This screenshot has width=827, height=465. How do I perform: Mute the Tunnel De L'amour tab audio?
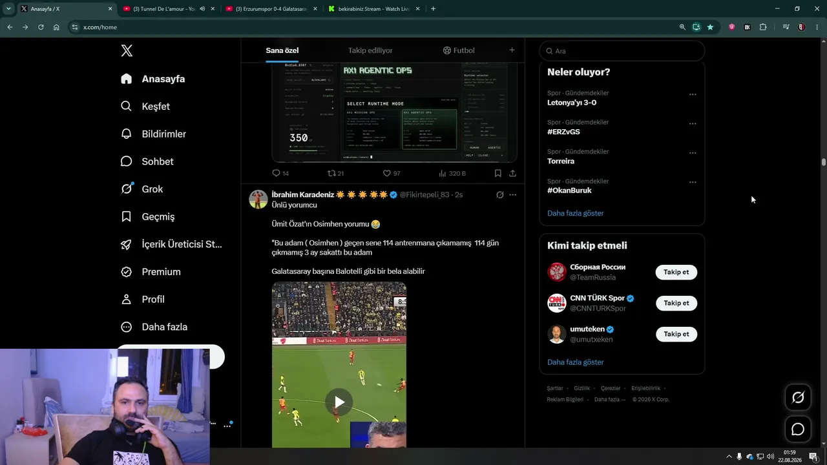[202, 9]
